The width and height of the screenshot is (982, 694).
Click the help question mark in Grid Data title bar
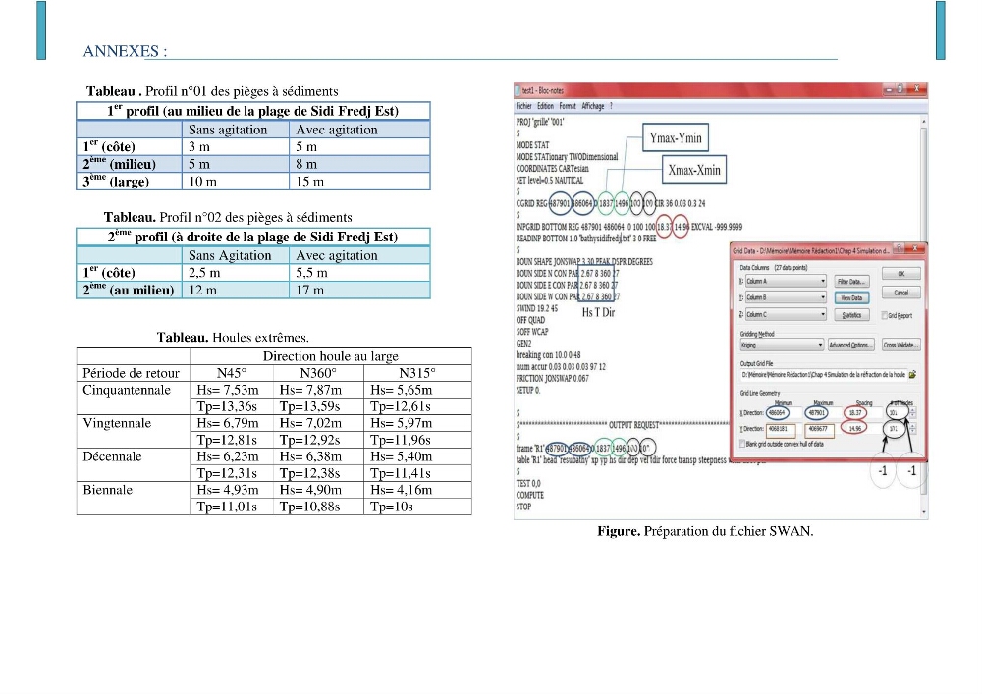[899, 248]
